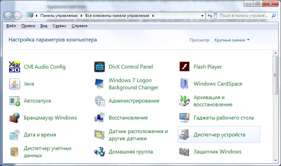Open the Сервис menu
The height and width of the screenshot is (166, 281).
59,26
